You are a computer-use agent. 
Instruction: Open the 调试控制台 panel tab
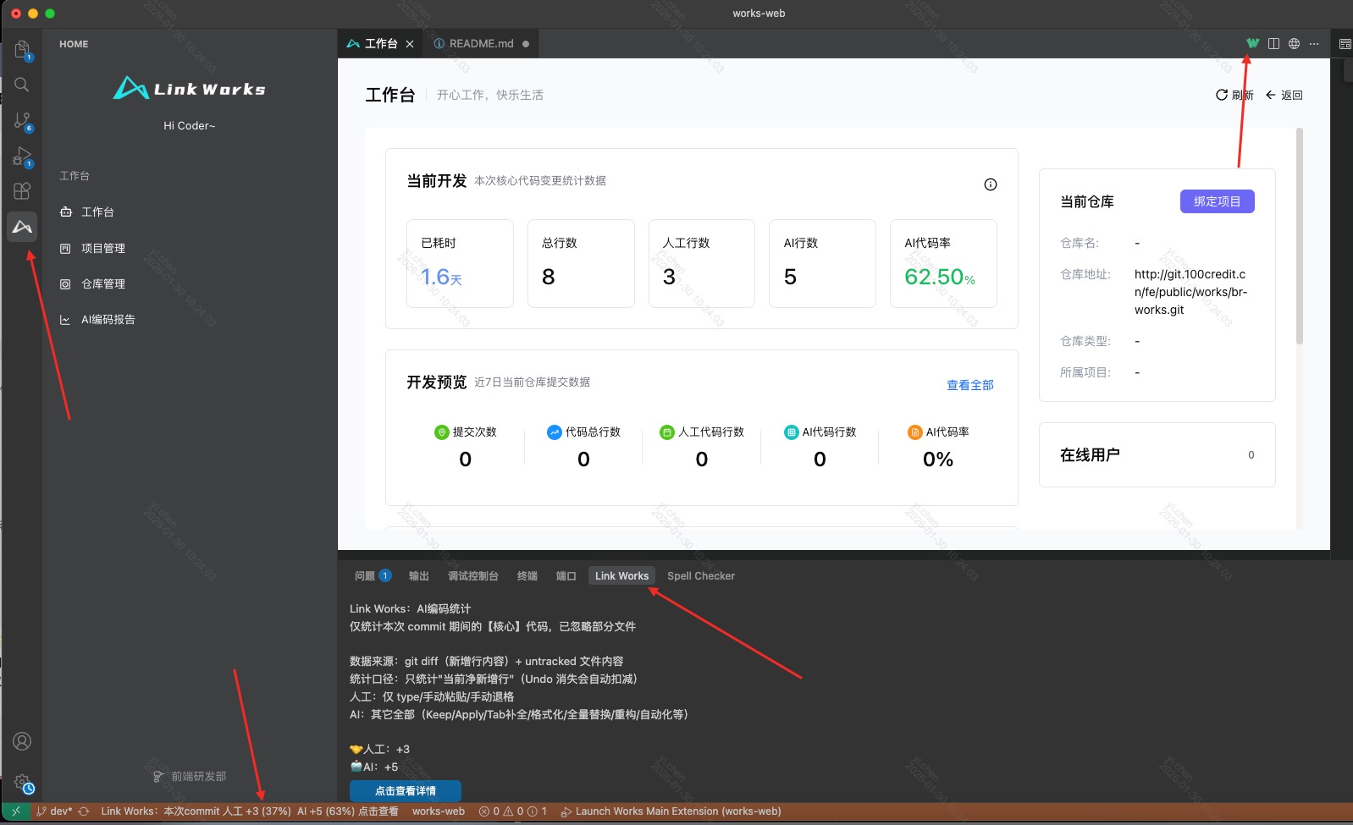click(473, 576)
